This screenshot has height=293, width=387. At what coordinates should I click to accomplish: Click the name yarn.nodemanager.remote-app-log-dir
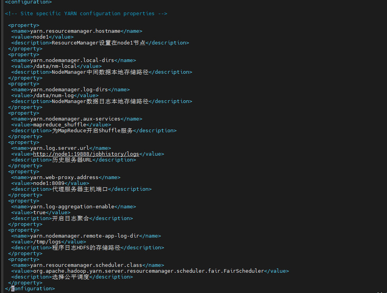pos(85,236)
